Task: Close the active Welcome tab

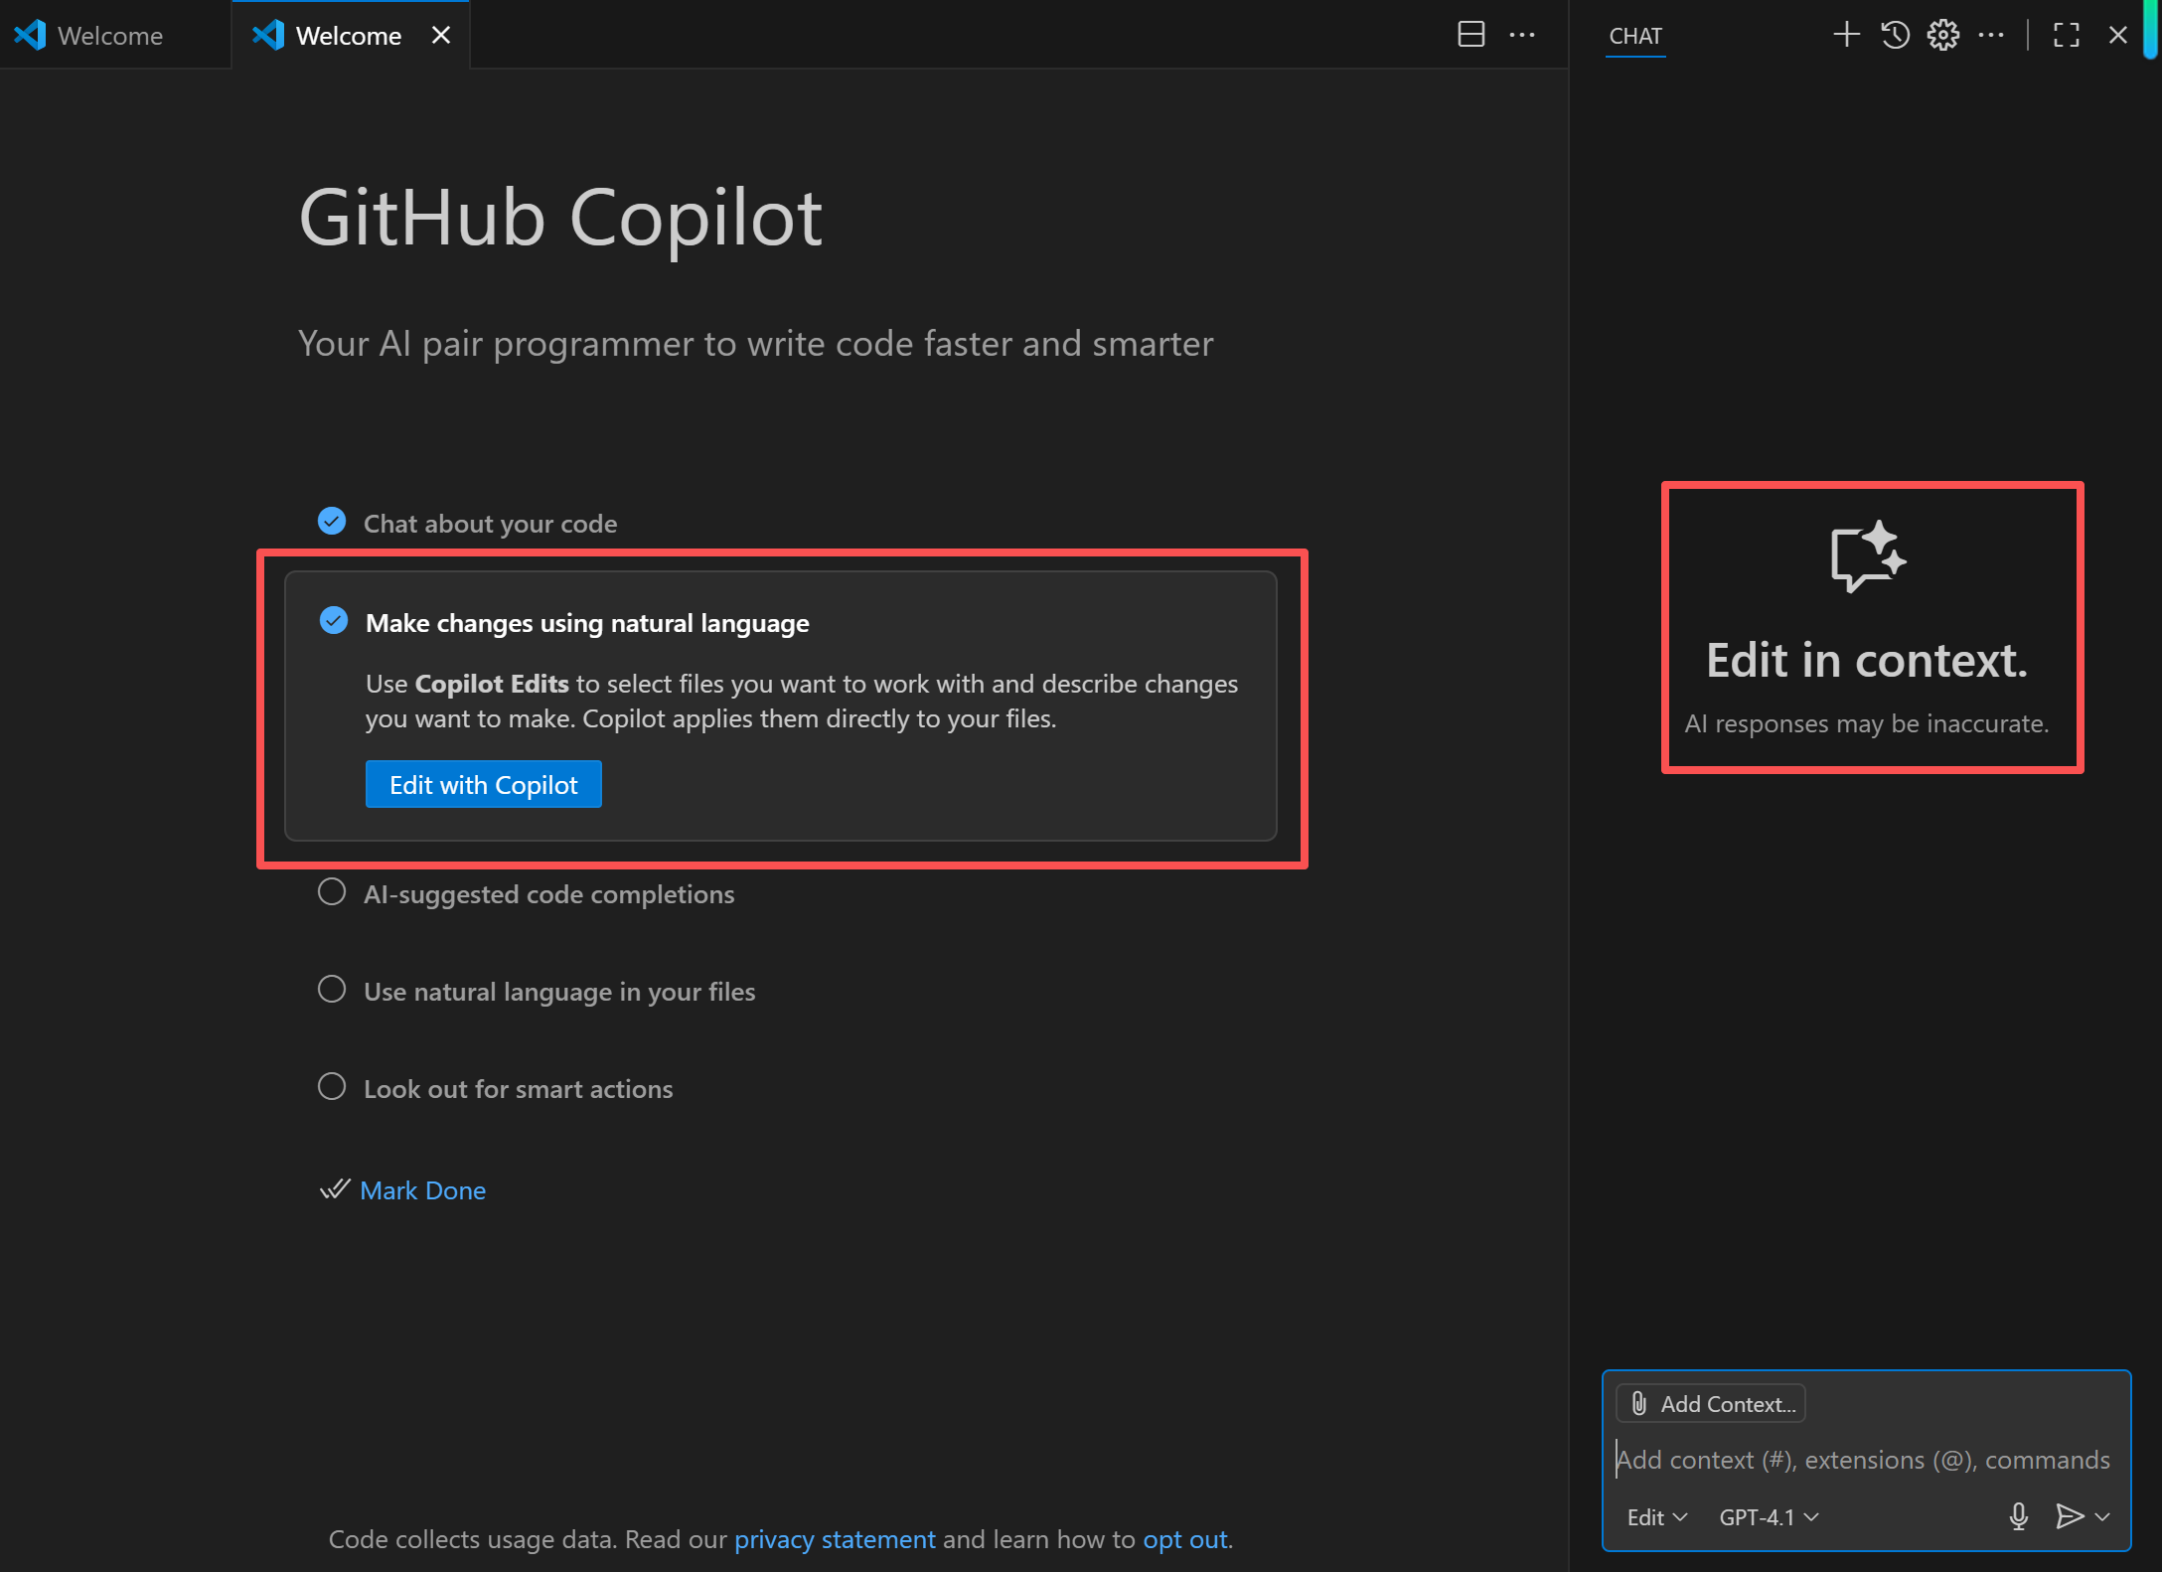Action: [x=441, y=35]
